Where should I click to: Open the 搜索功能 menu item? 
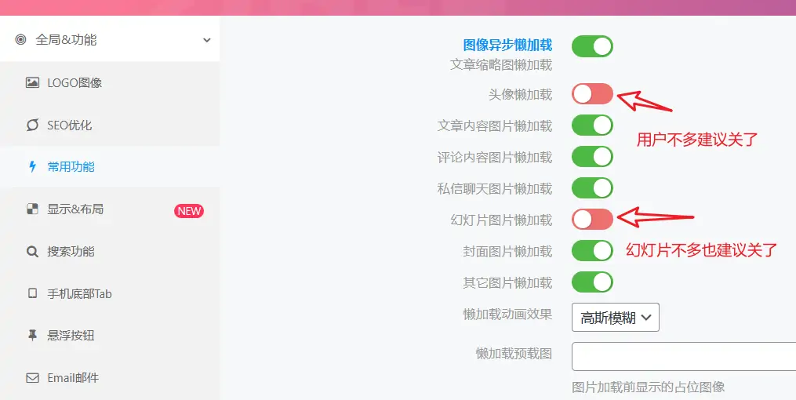pyautogui.click(x=71, y=252)
